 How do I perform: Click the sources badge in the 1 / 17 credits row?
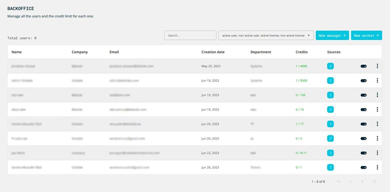330,124
